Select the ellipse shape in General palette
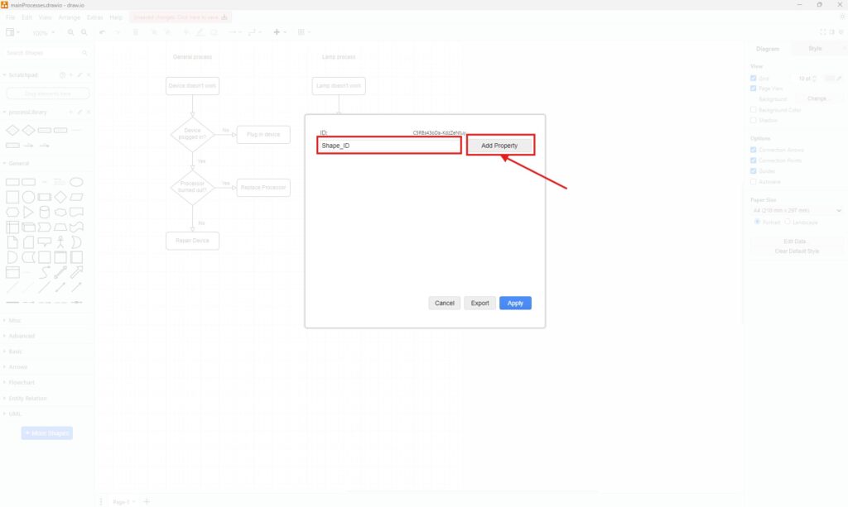The image size is (848, 507). pyautogui.click(x=76, y=182)
